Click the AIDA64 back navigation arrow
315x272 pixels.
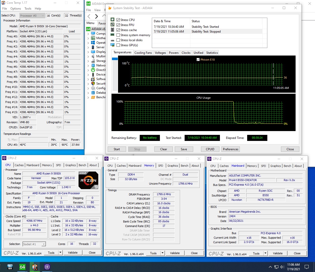(x=89, y=16)
